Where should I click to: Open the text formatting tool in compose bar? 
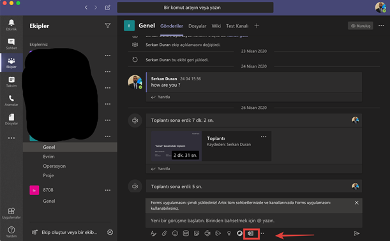click(153, 233)
